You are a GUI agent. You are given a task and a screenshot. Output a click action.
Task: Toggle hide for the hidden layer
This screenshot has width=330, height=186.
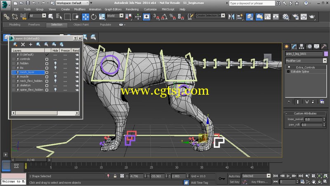click(x=55, y=63)
